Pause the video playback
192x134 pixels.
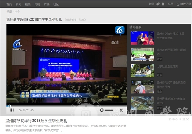tap(12, 110)
